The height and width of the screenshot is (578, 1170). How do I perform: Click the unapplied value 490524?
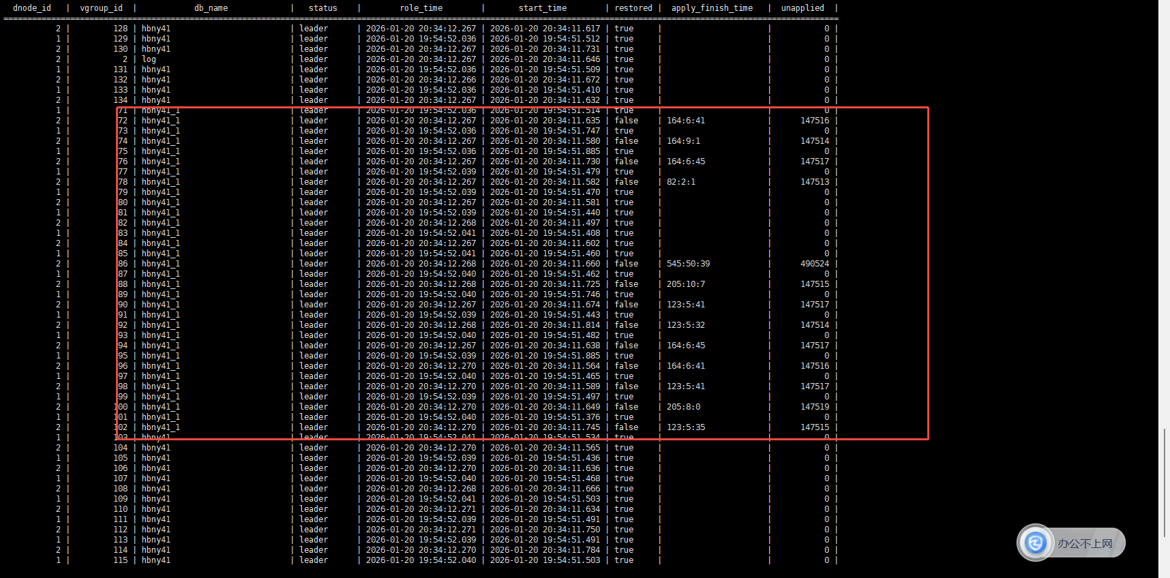pos(814,264)
